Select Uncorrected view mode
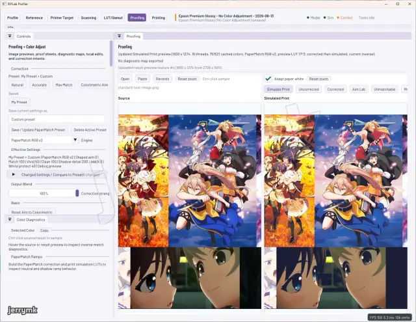This screenshot has width=416, height=322. coord(309,89)
